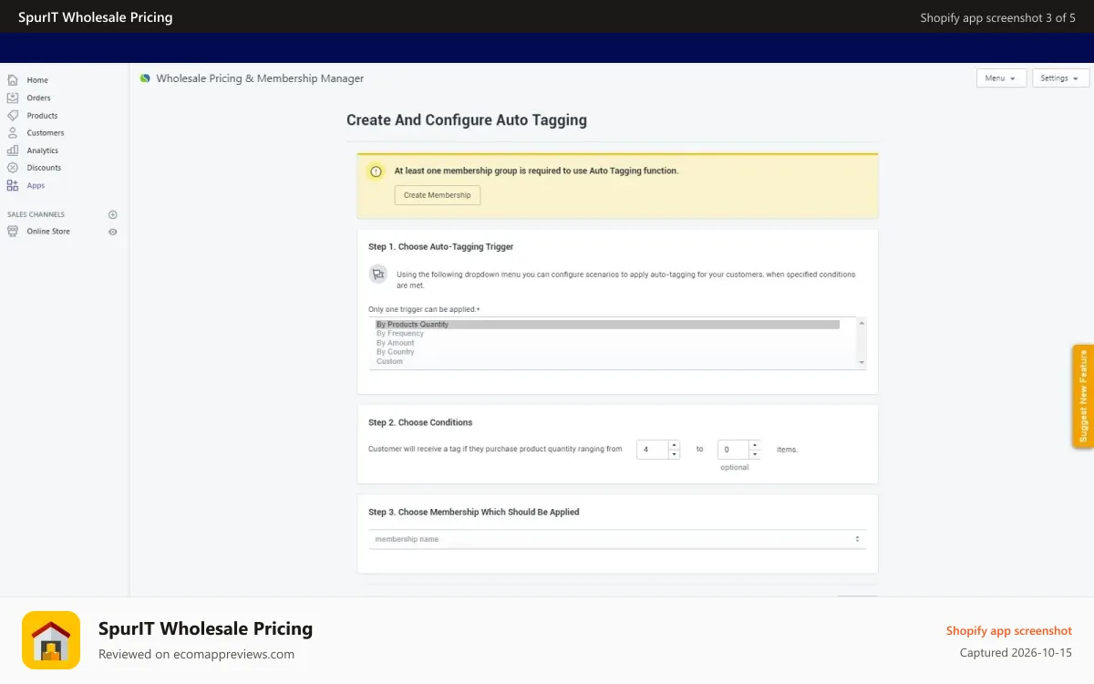
Task: Click the Customers person icon
Action: pos(13,133)
